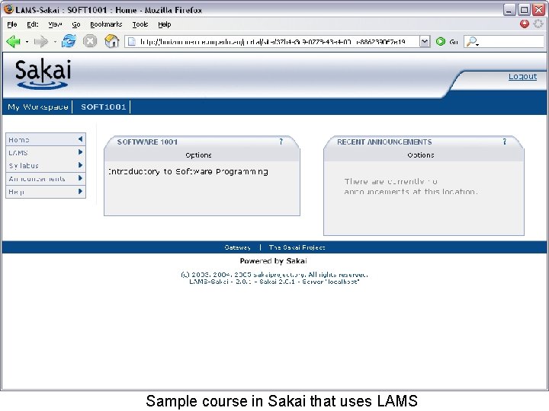
Task: Click the page icon in the address bar
Action: point(132,42)
